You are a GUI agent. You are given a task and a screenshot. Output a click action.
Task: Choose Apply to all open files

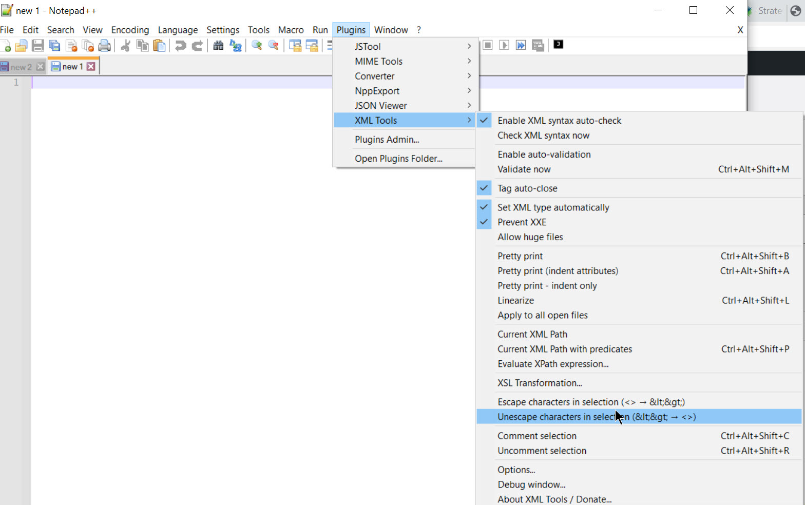(639, 316)
